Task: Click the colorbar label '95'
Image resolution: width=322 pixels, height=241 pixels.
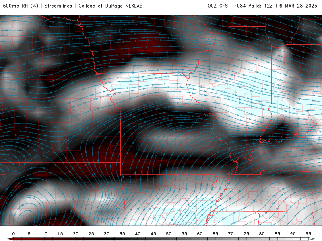Action: click(x=308, y=234)
